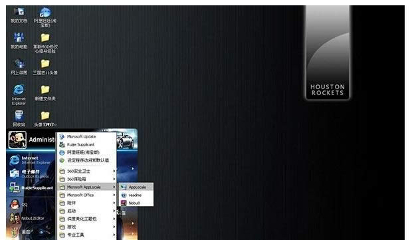The image size is (410, 240).
Task: Open RuijeSupplicant in pinned start list
Action: point(31,187)
